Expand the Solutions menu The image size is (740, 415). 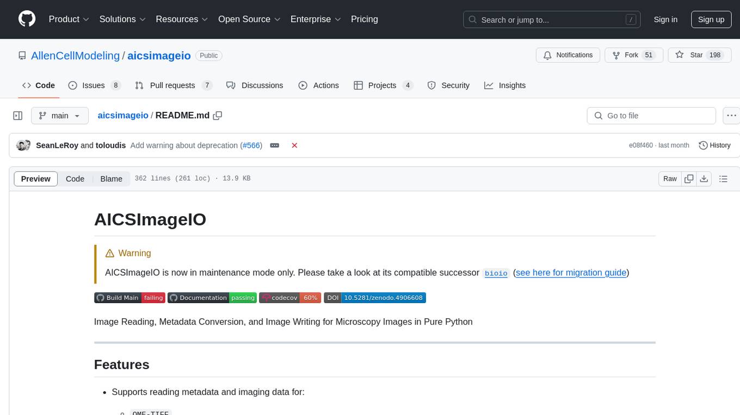pyautogui.click(x=122, y=19)
